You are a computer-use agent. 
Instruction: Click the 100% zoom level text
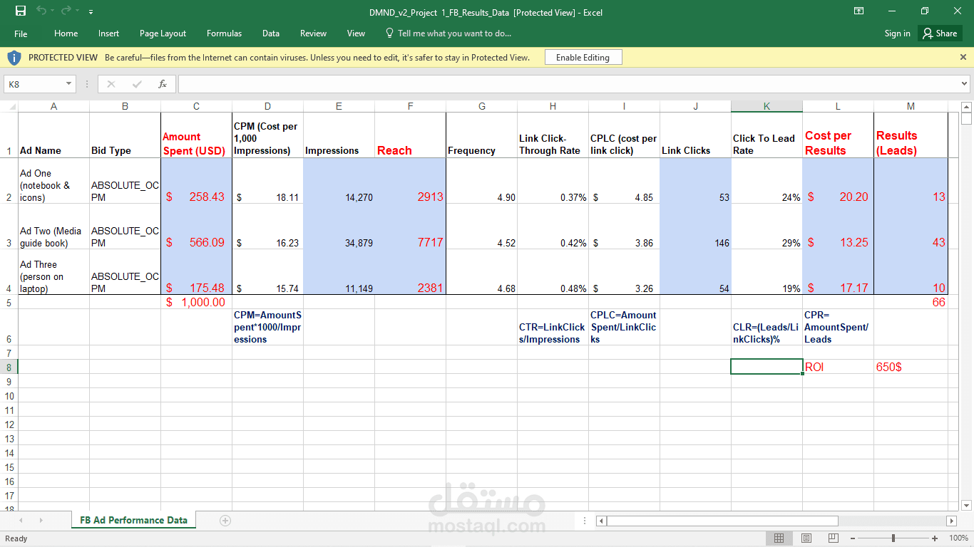(x=958, y=538)
